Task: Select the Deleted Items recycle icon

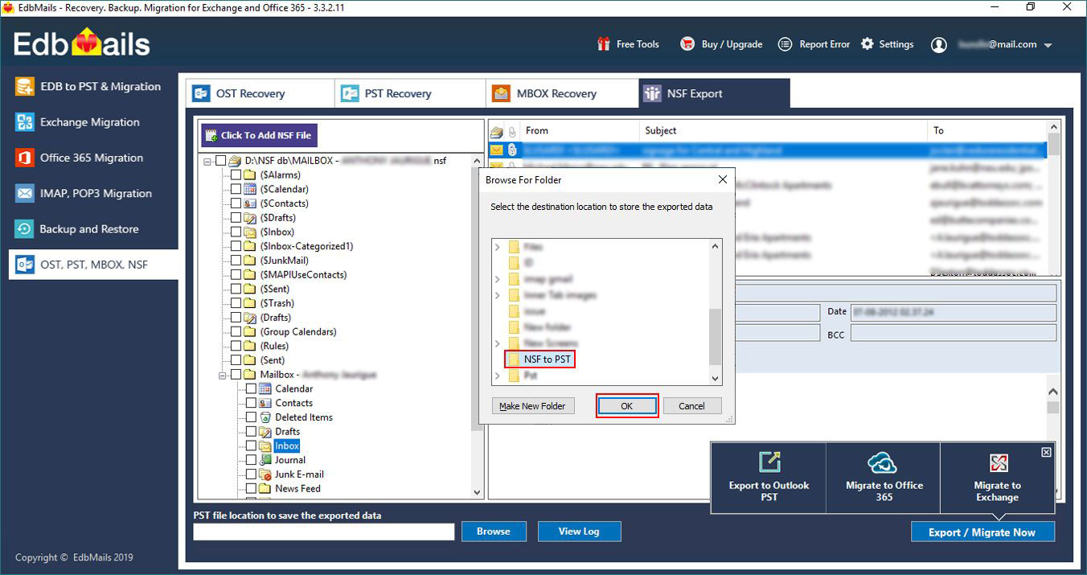Action: click(x=265, y=417)
